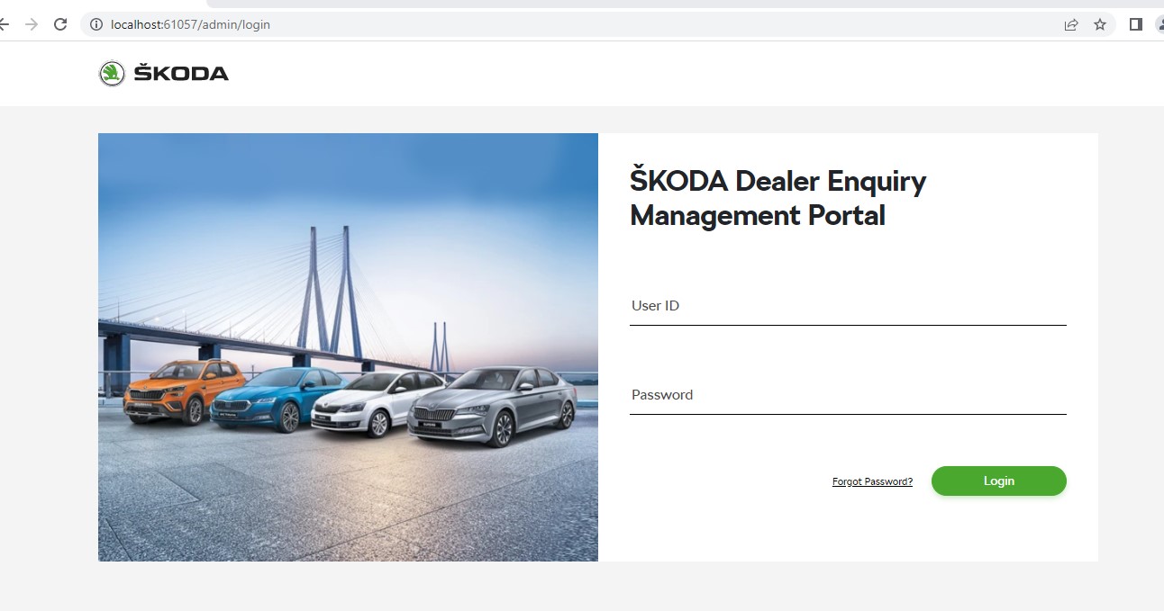Click the ŠKODA Dealer Enquiry Management Portal heading
1164x611 pixels.
[778, 198]
